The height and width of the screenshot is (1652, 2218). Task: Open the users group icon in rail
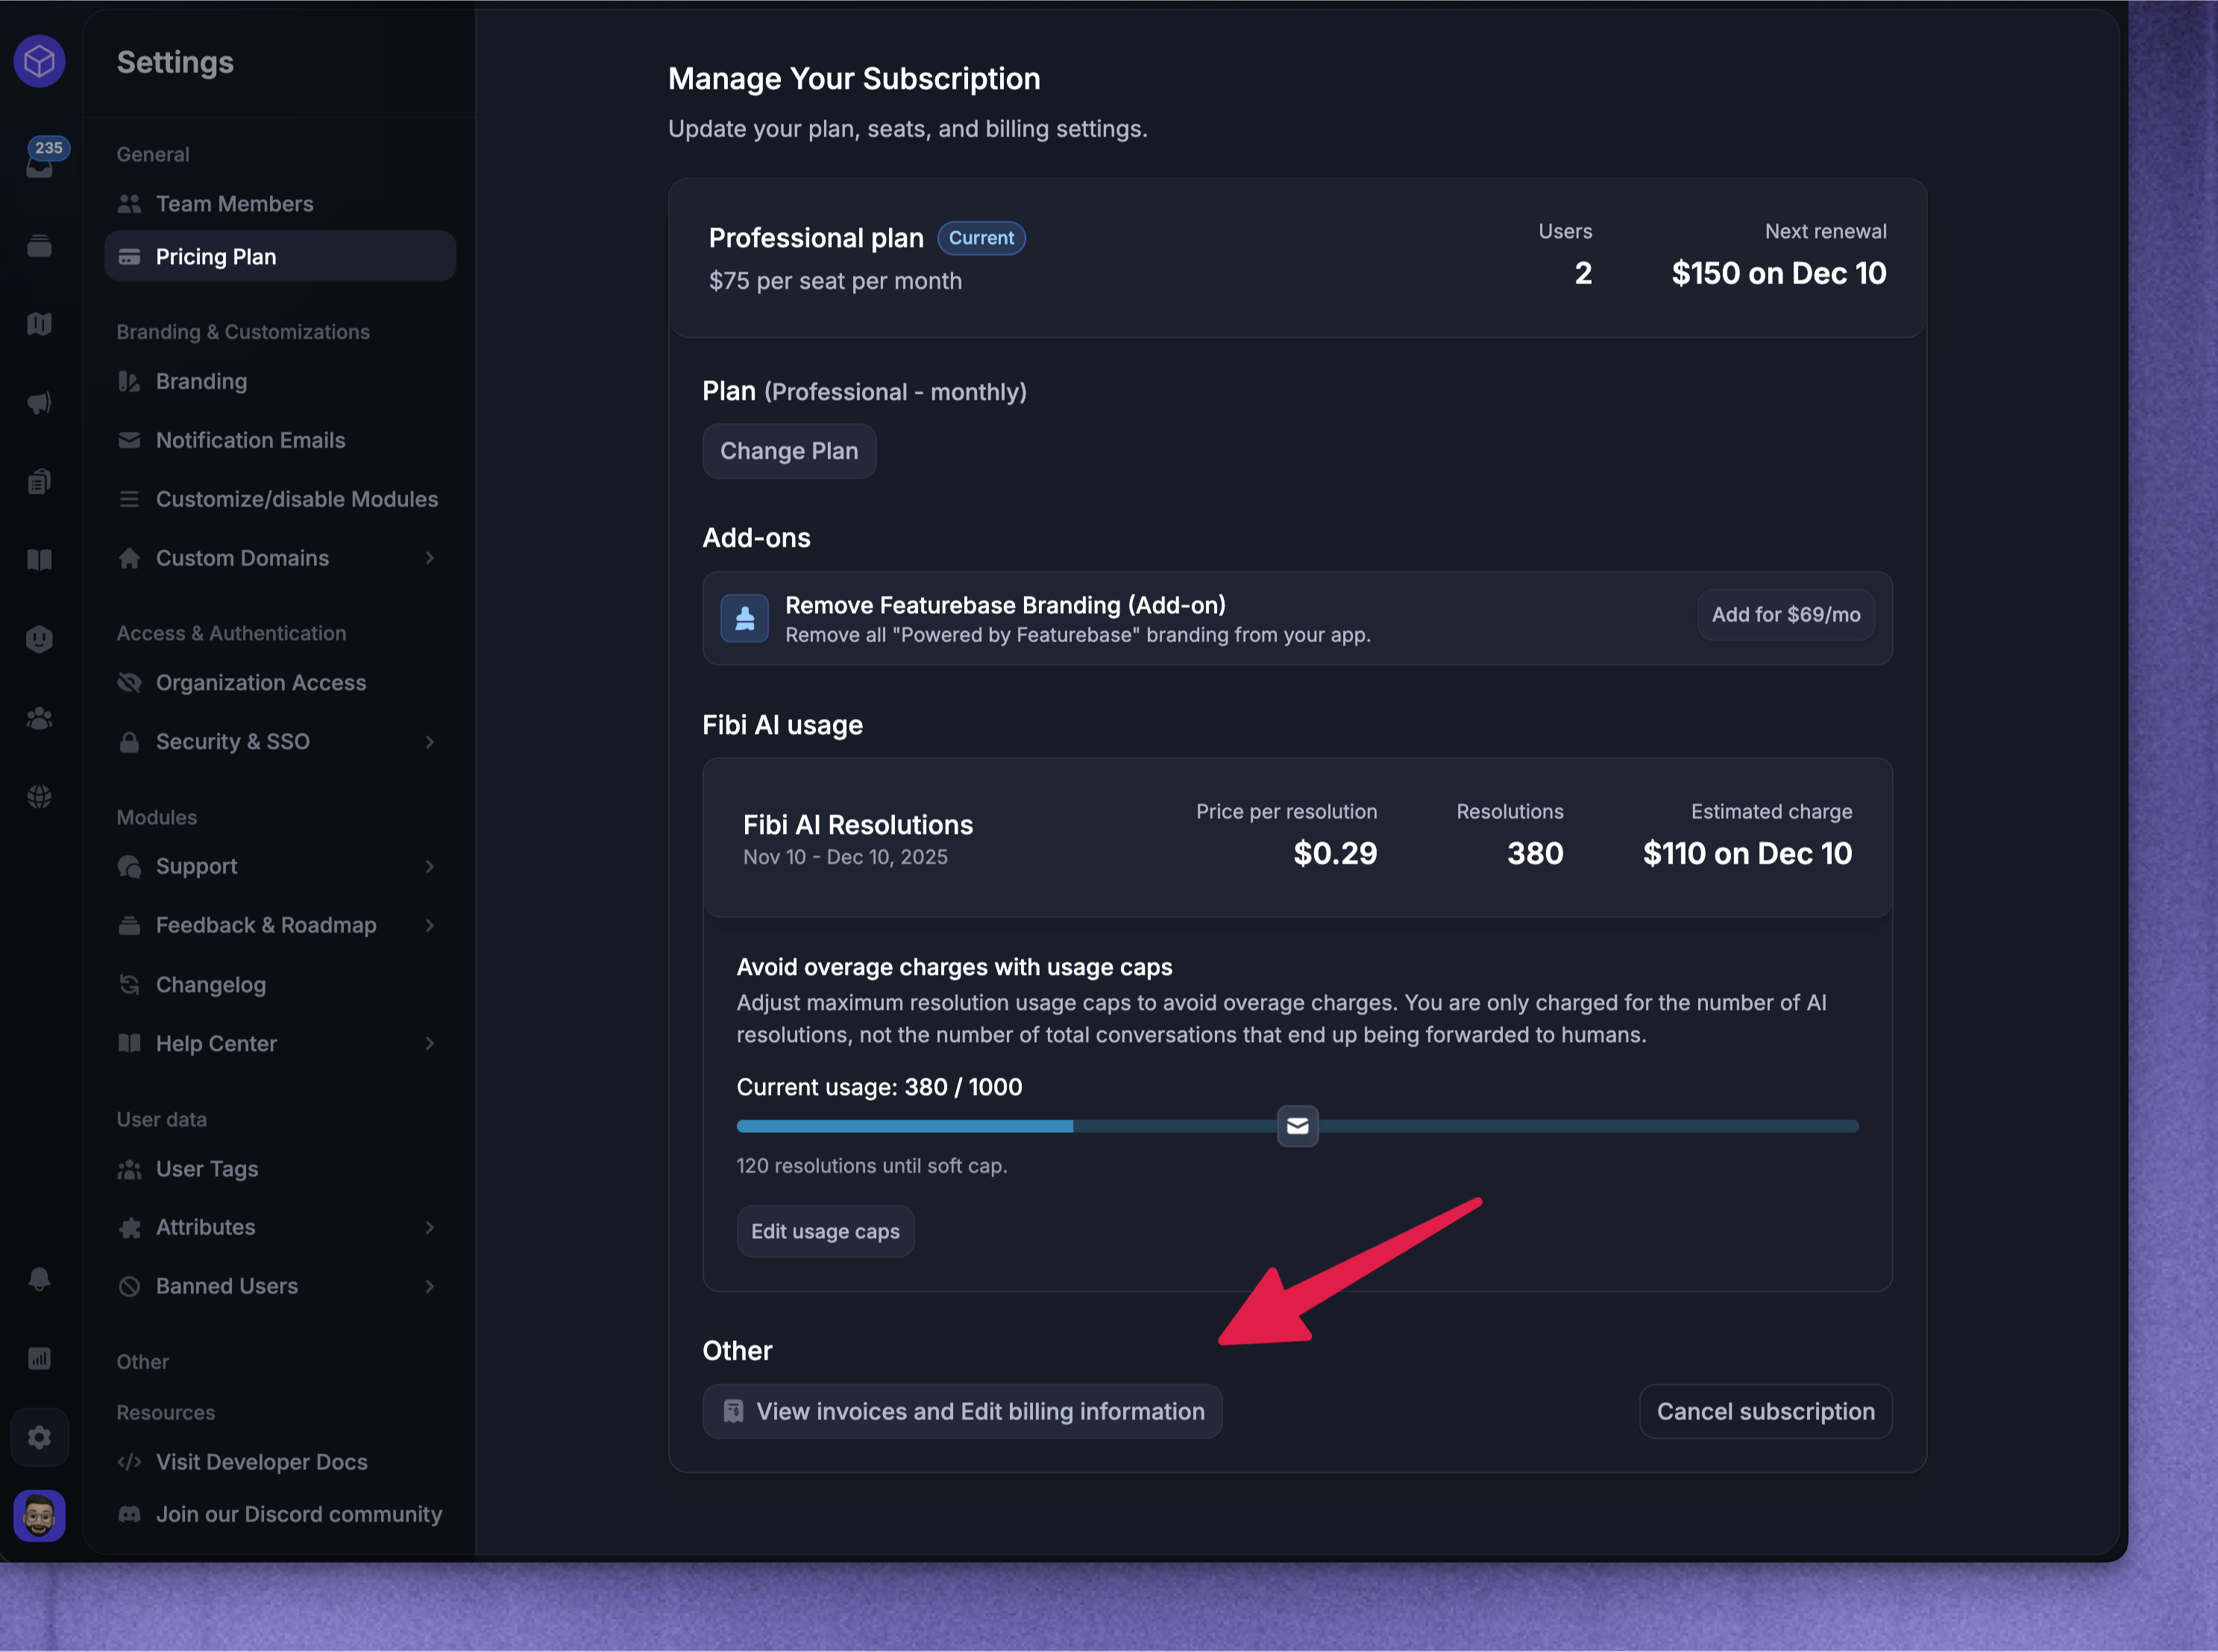tap(39, 718)
